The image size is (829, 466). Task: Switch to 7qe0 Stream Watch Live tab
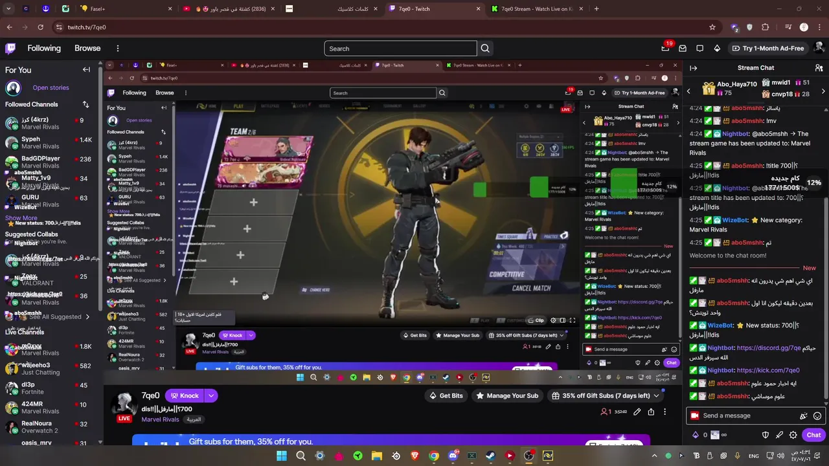point(537,9)
